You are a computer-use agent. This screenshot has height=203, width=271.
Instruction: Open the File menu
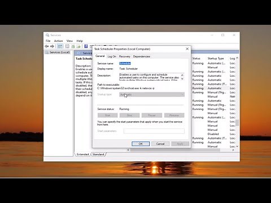pos(48,41)
